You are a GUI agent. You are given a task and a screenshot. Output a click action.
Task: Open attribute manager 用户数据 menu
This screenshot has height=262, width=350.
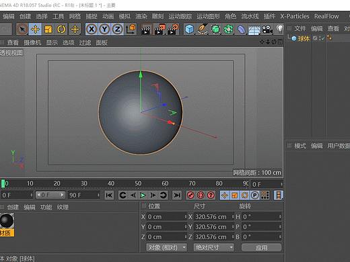(x=339, y=146)
